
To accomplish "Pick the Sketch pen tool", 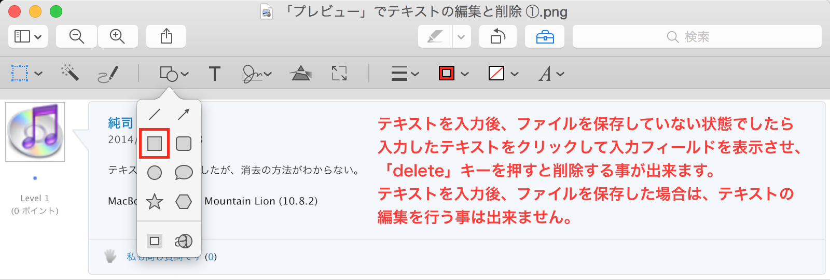I will tap(108, 74).
